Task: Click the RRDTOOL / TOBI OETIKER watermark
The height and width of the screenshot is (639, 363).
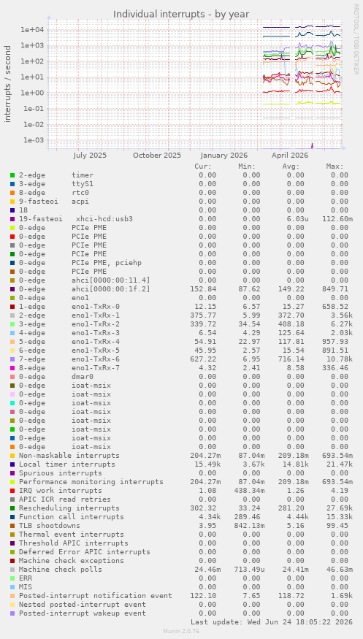Action: point(356,39)
